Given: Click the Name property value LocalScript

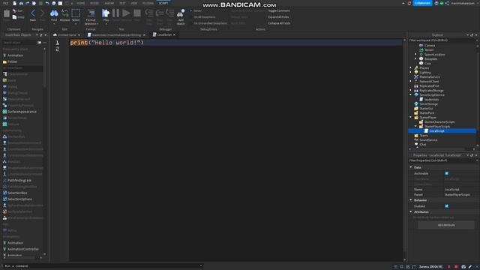Looking at the screenshot, I should coord(451,190).
